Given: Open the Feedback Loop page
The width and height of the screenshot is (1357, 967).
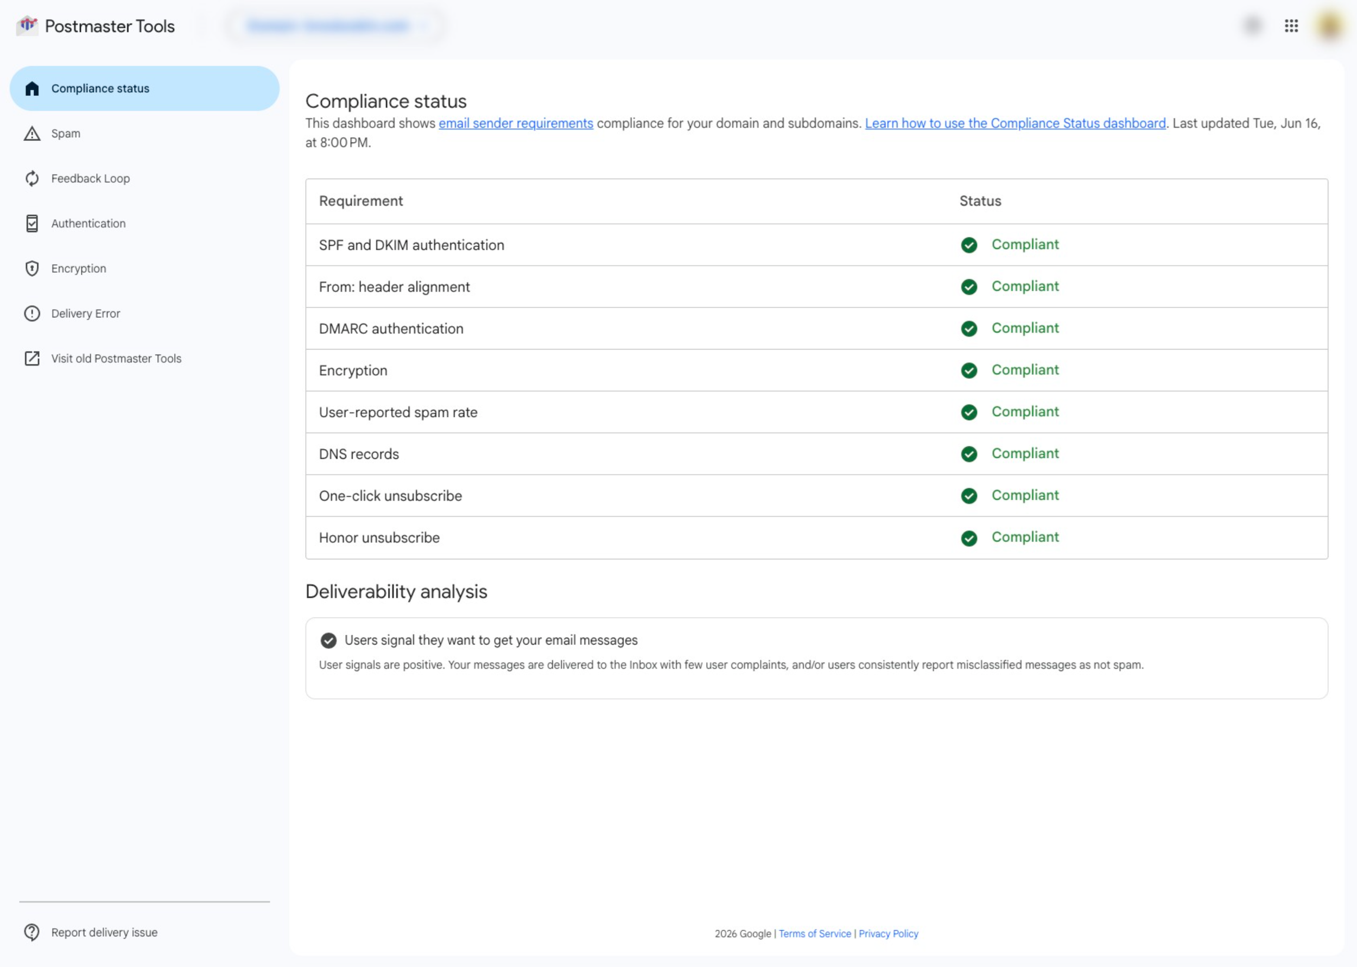Looking at the screenshot, I should pos(144,179).
